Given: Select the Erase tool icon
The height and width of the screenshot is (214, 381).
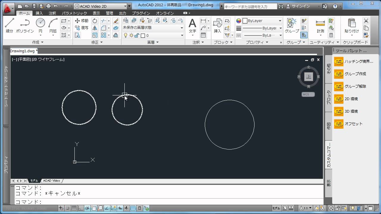Looking at the screenshot, I should 116,21.
